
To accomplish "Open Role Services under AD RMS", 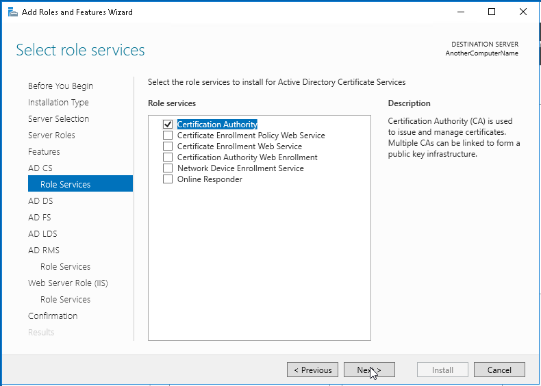I will (65, 267).
